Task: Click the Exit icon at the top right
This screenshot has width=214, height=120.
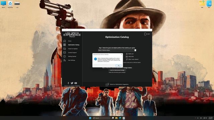Action: coord(147,34)
